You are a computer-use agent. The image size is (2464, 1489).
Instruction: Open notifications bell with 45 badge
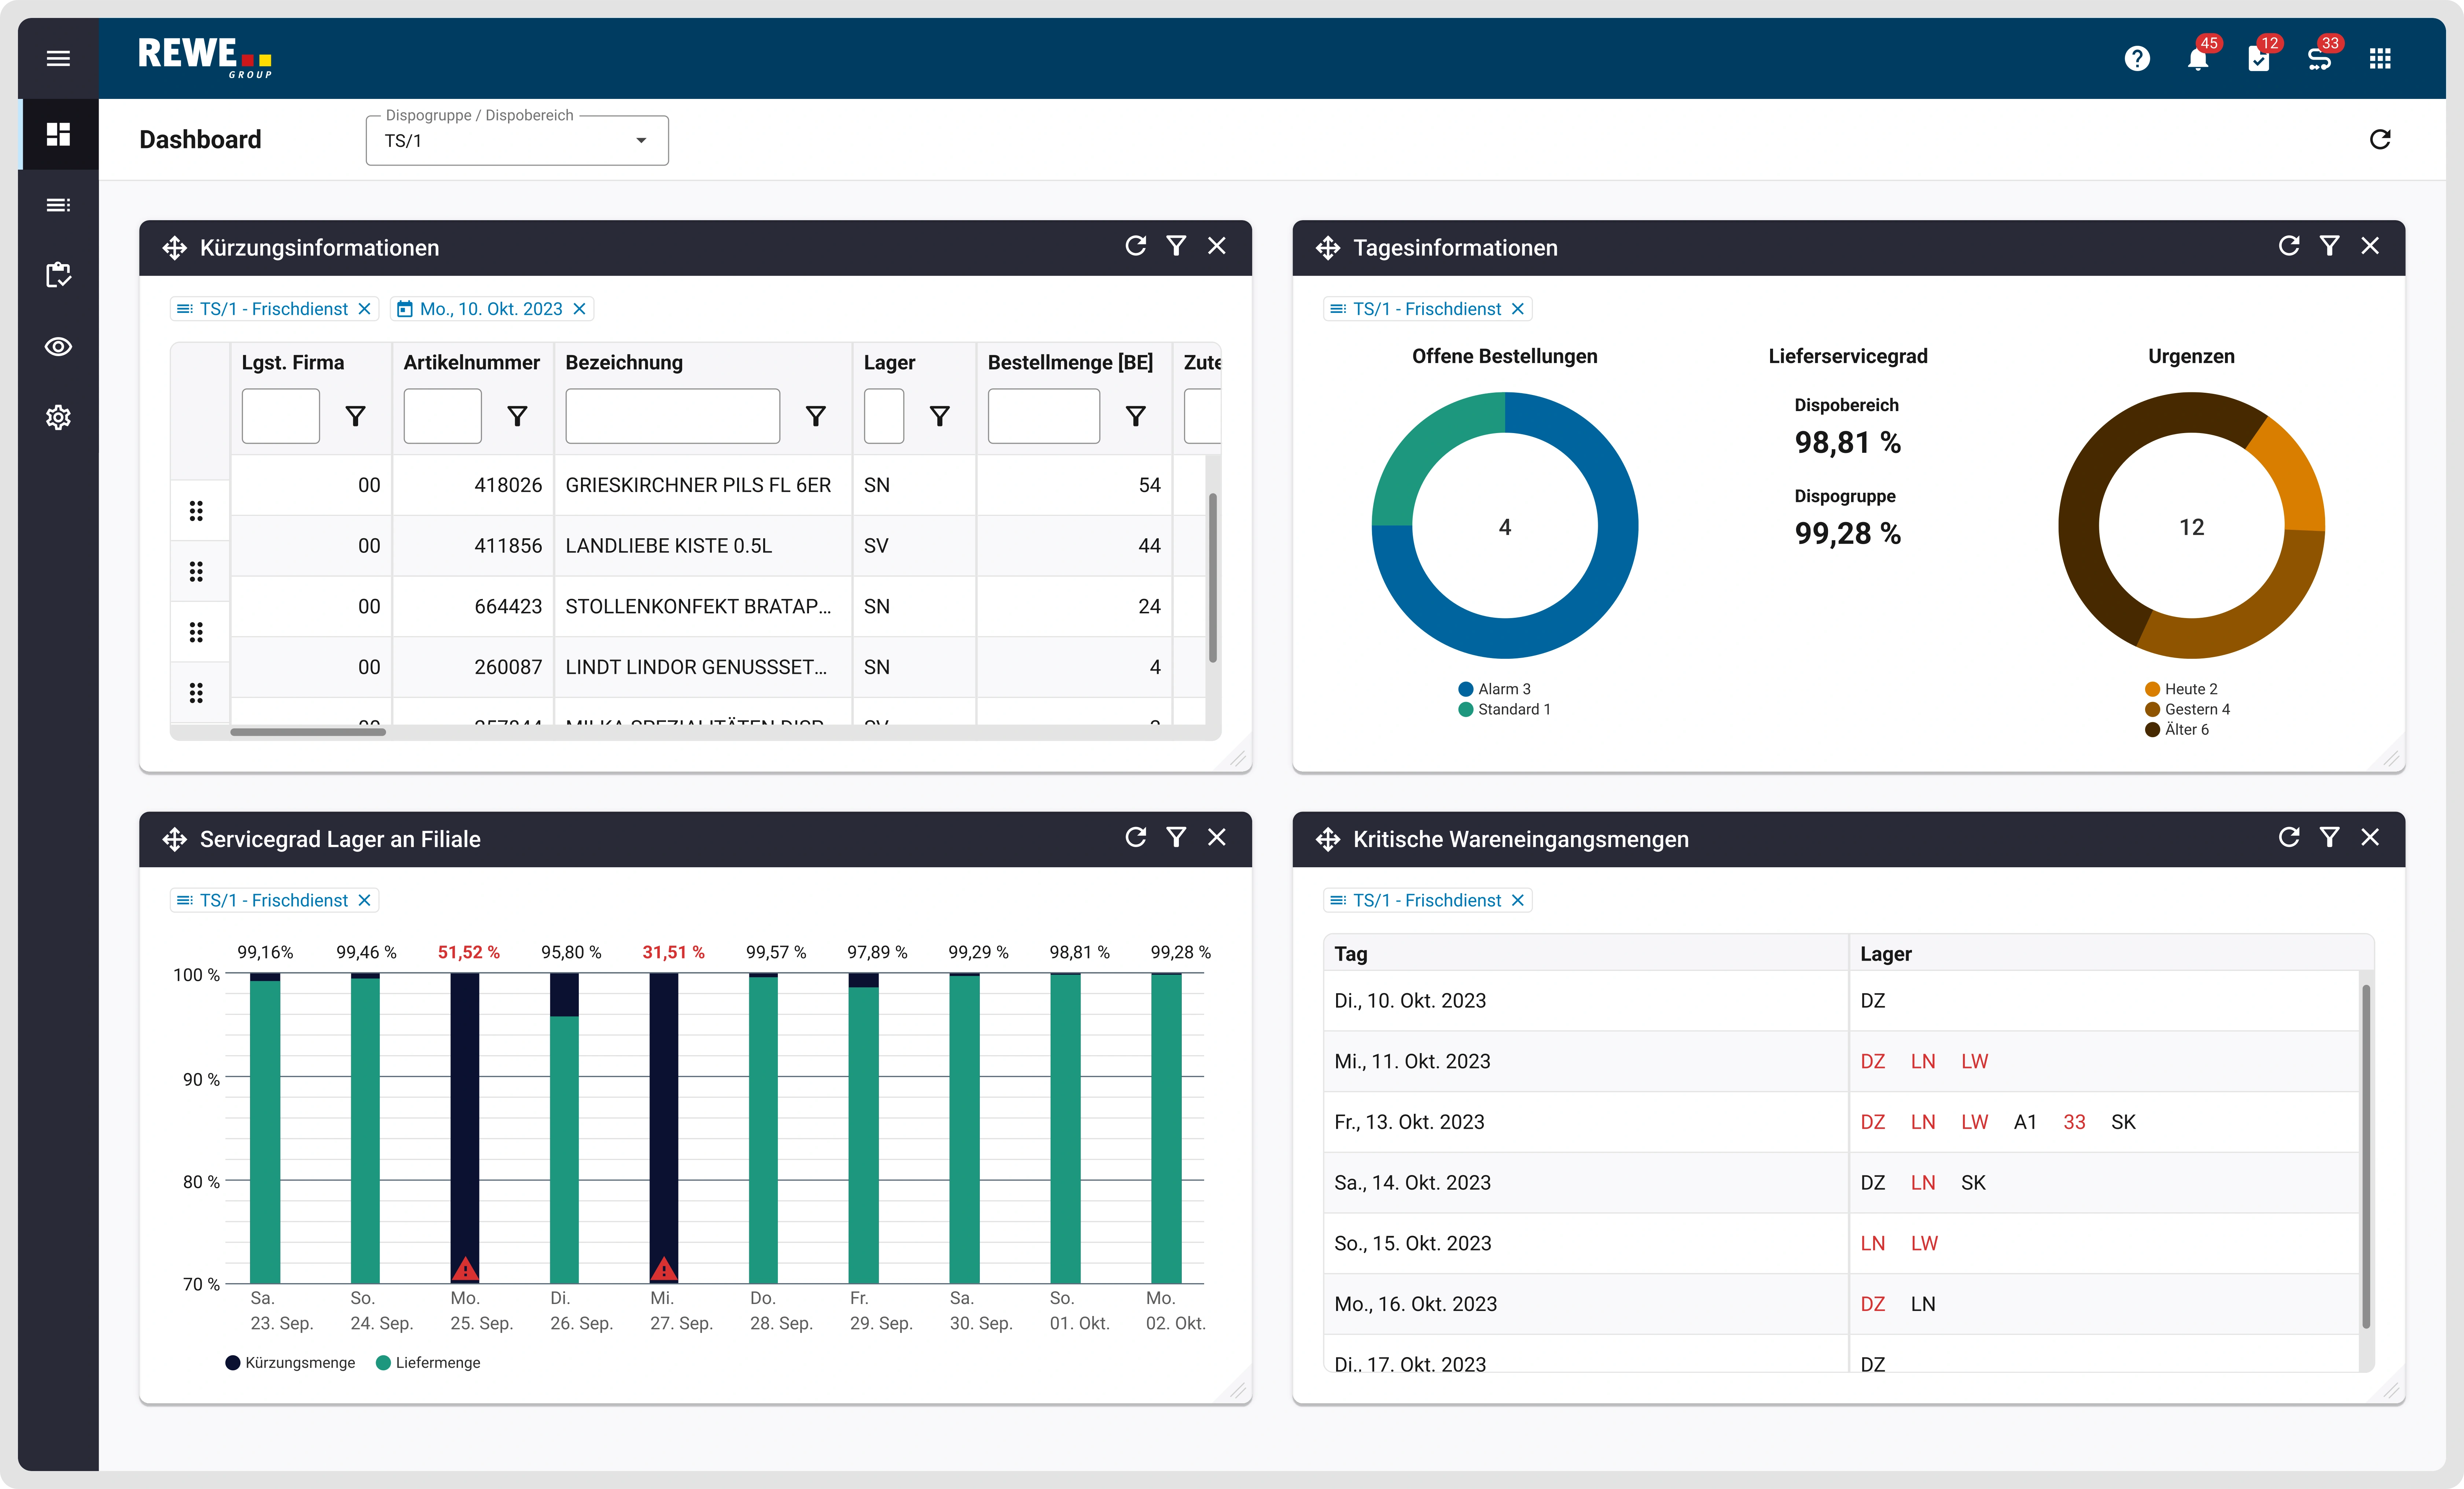coord(2198,59)
